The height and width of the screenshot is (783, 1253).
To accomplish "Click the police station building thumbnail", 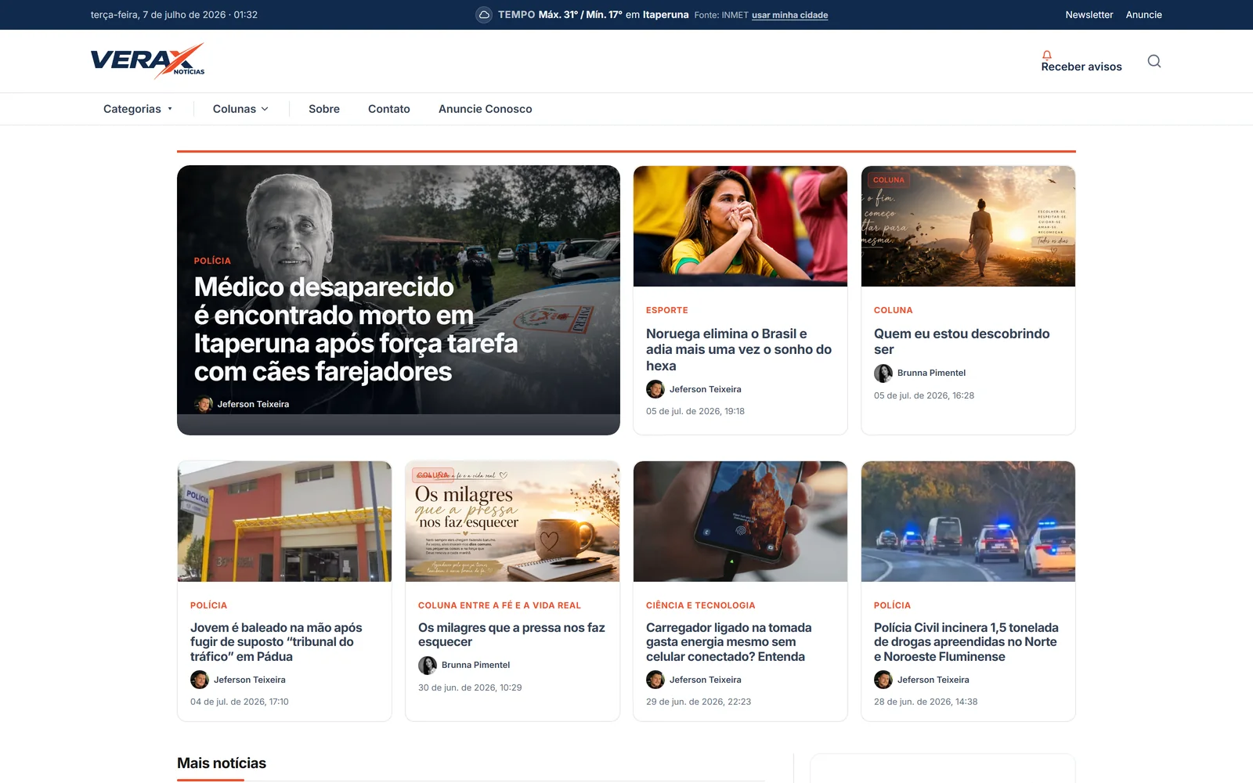I will (284, 521).
